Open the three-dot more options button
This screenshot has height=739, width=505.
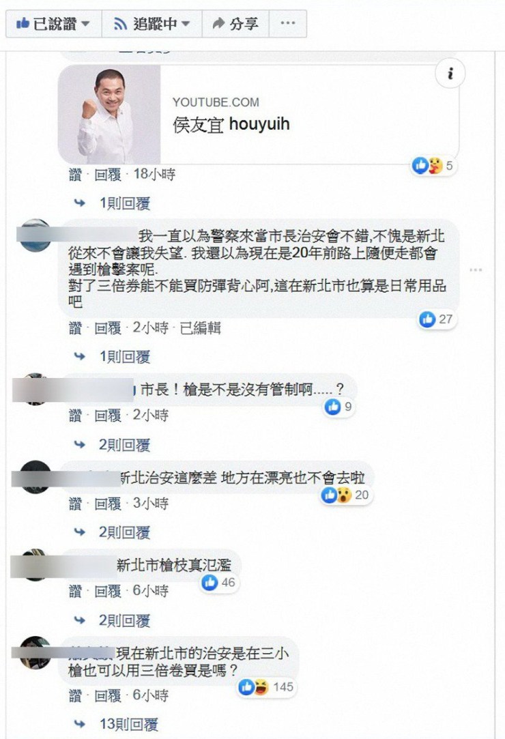(287, 23)
